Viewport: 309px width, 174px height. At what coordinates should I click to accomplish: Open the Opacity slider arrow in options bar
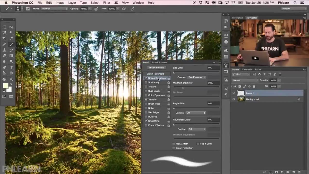click(x=90, y=9)
